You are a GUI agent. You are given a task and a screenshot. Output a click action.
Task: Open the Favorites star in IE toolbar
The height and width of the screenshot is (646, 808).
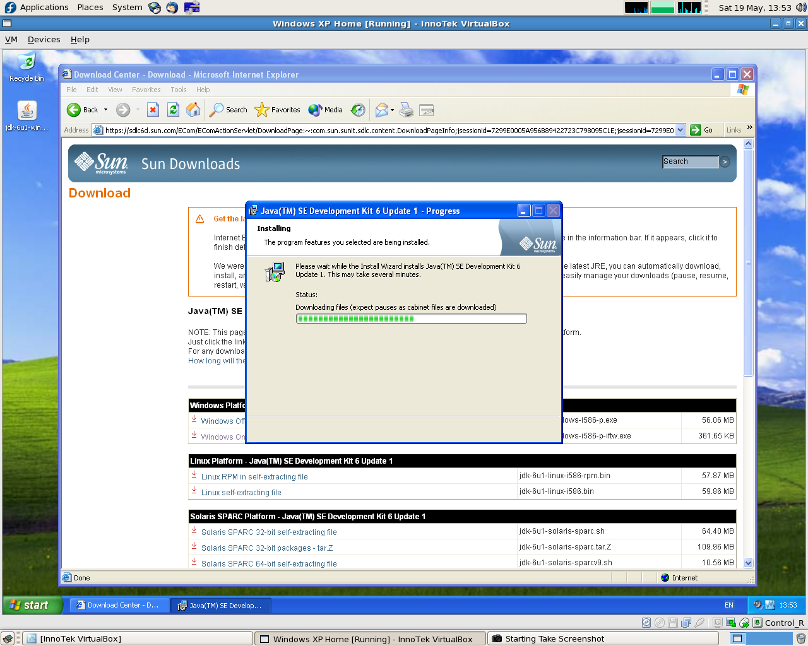pos(277,110)
